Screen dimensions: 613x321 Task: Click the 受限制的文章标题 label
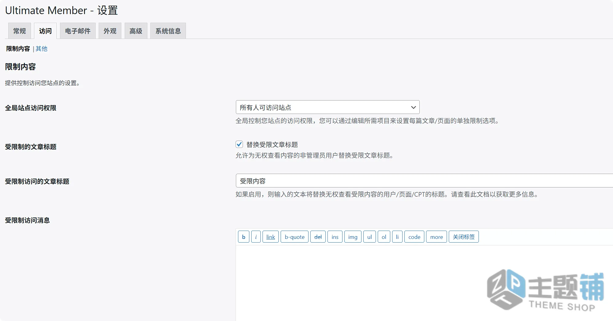pyautogui.click(x=31, y=147)
